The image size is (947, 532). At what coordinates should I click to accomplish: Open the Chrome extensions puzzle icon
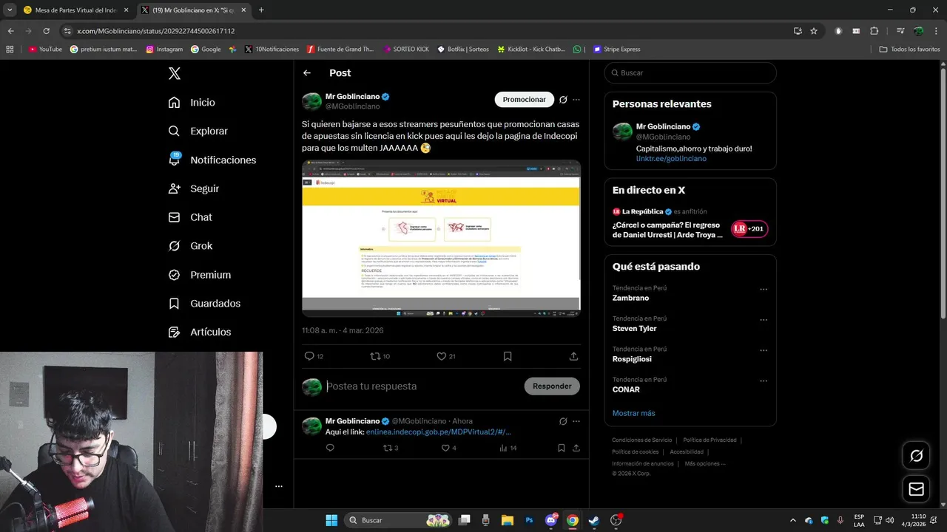tap(874, 31)
